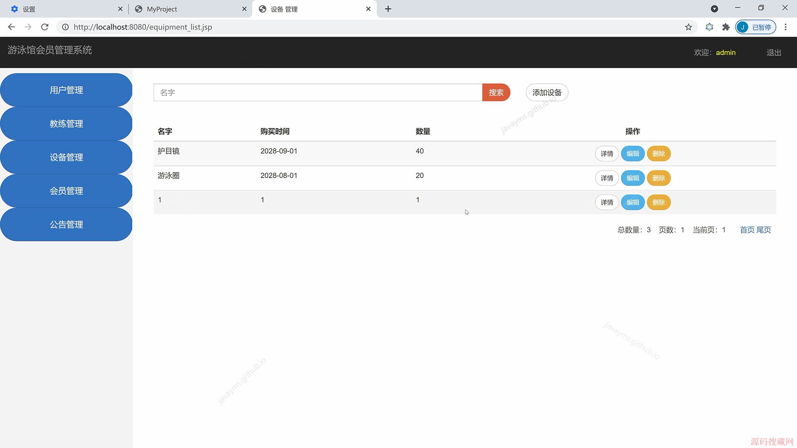797x448 pixels.
Task: Open 会员管理 in sidebar
Action: point(66,191)
